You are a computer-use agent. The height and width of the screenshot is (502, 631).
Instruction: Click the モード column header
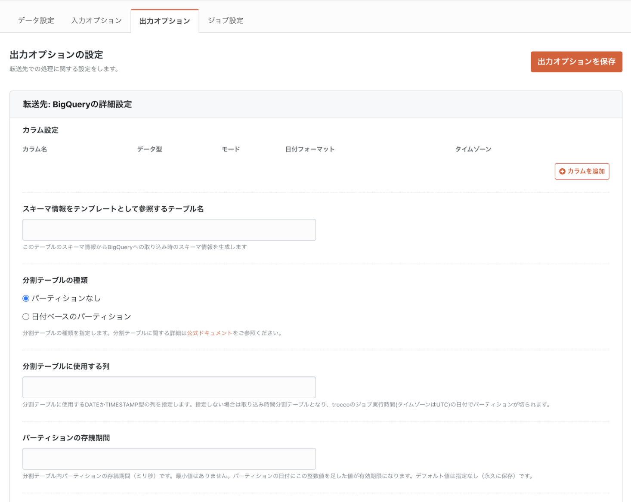[231, 149]
